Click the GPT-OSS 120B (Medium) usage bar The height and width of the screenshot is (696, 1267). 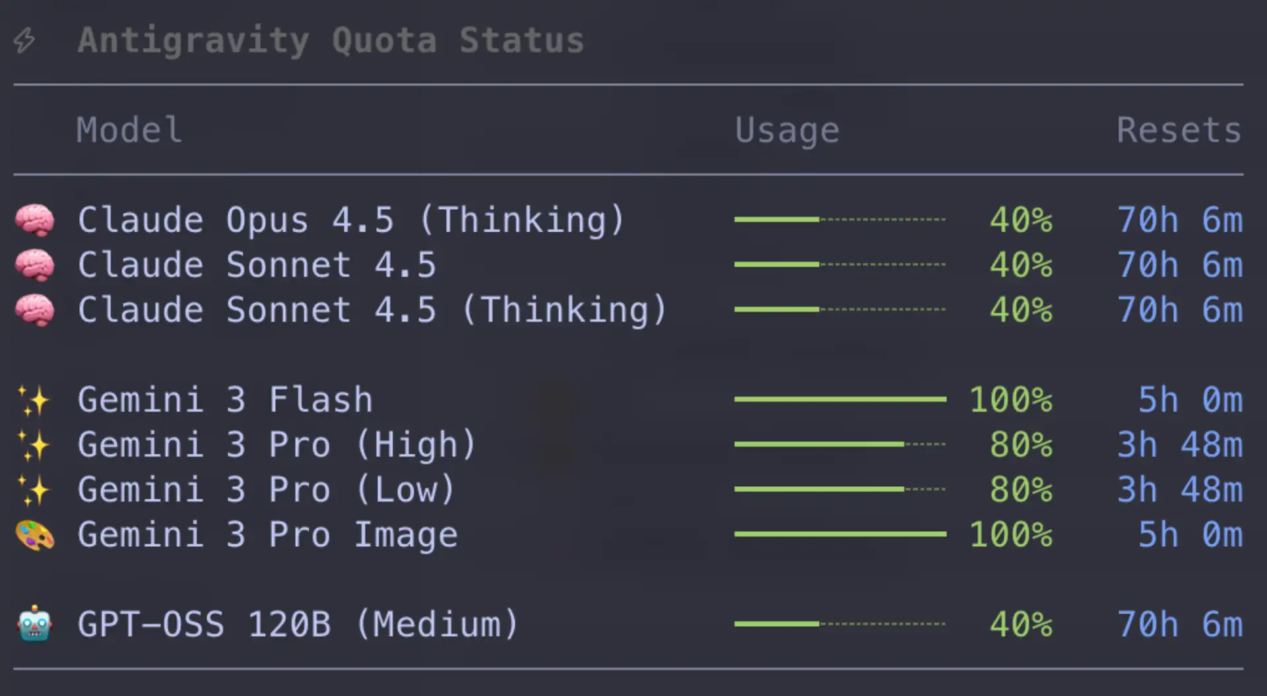pos(840,623)
